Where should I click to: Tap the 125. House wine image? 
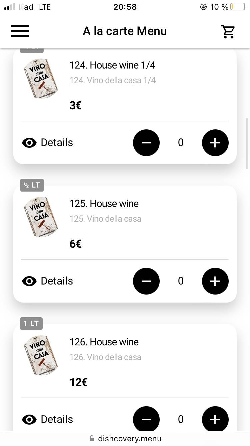pos(41,217)
